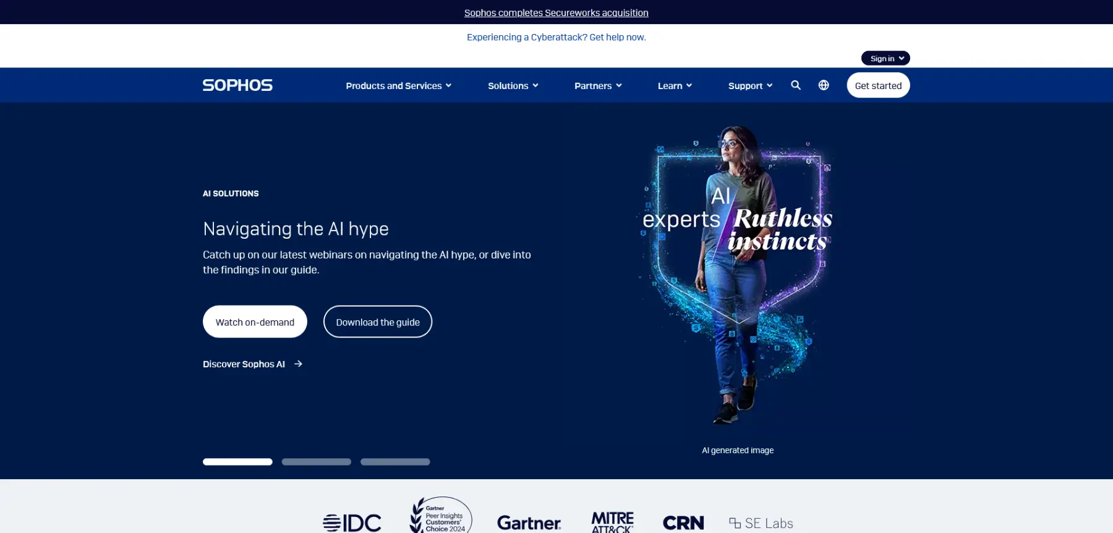
Task: Click the Sophos logo
Action: pyautogui.click(x=237, y=85)
